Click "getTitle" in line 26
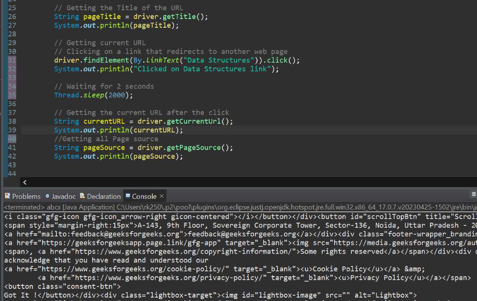 tap(179, 17)
